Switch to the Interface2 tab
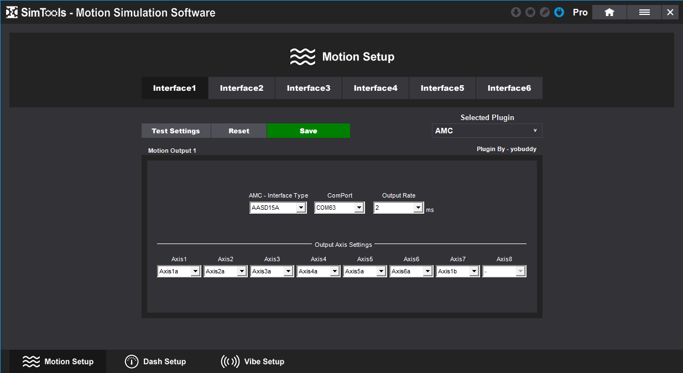 coord(242,88)
